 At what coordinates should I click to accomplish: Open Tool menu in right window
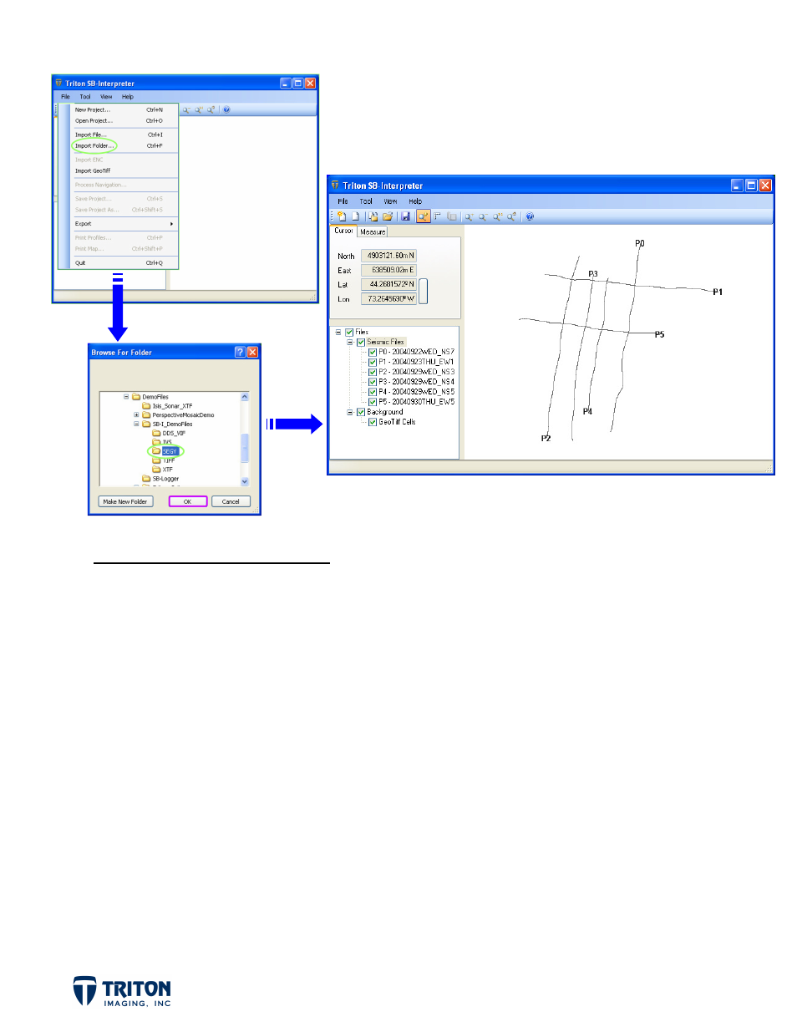click(x=366, y=201)
